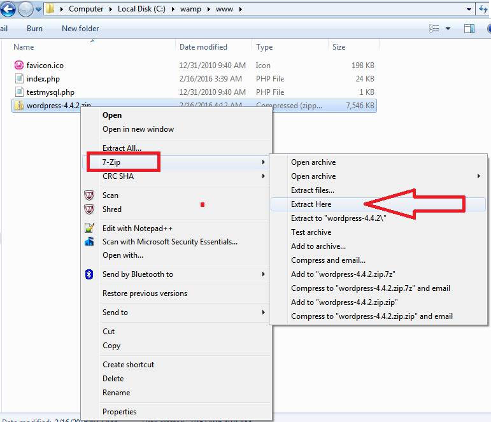491x422 pixels.
Task: Choose Rename in context menu
Action: click(176, 393)
